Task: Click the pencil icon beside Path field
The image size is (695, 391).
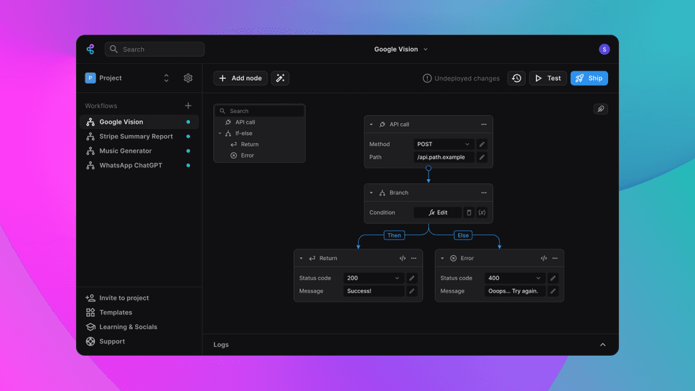Action: pos(482,157)
